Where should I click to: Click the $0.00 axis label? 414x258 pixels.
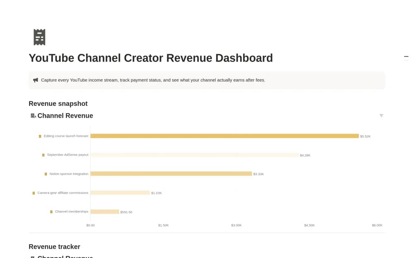pos(90,225)
